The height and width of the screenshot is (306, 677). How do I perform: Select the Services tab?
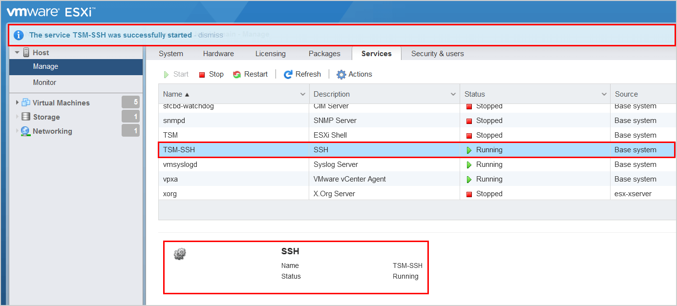pyautogui.click(x=376, y=54)
